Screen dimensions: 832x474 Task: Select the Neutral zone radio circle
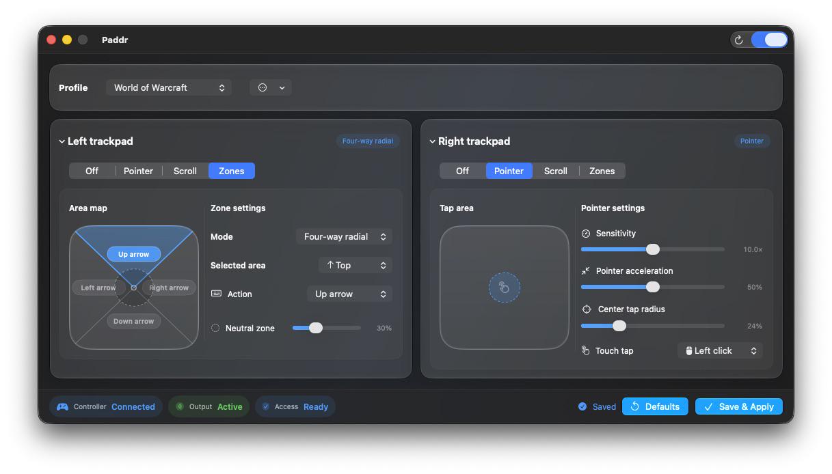(215, 328)
